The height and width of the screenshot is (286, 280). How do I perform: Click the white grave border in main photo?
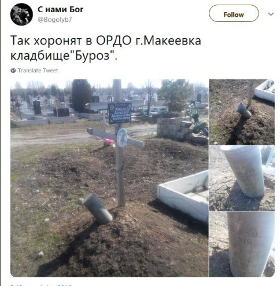coord(183,196)
